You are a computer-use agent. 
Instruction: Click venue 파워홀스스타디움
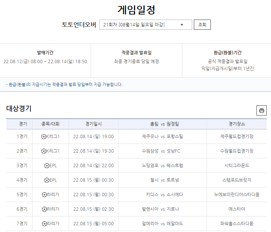[x=237, y=223]
